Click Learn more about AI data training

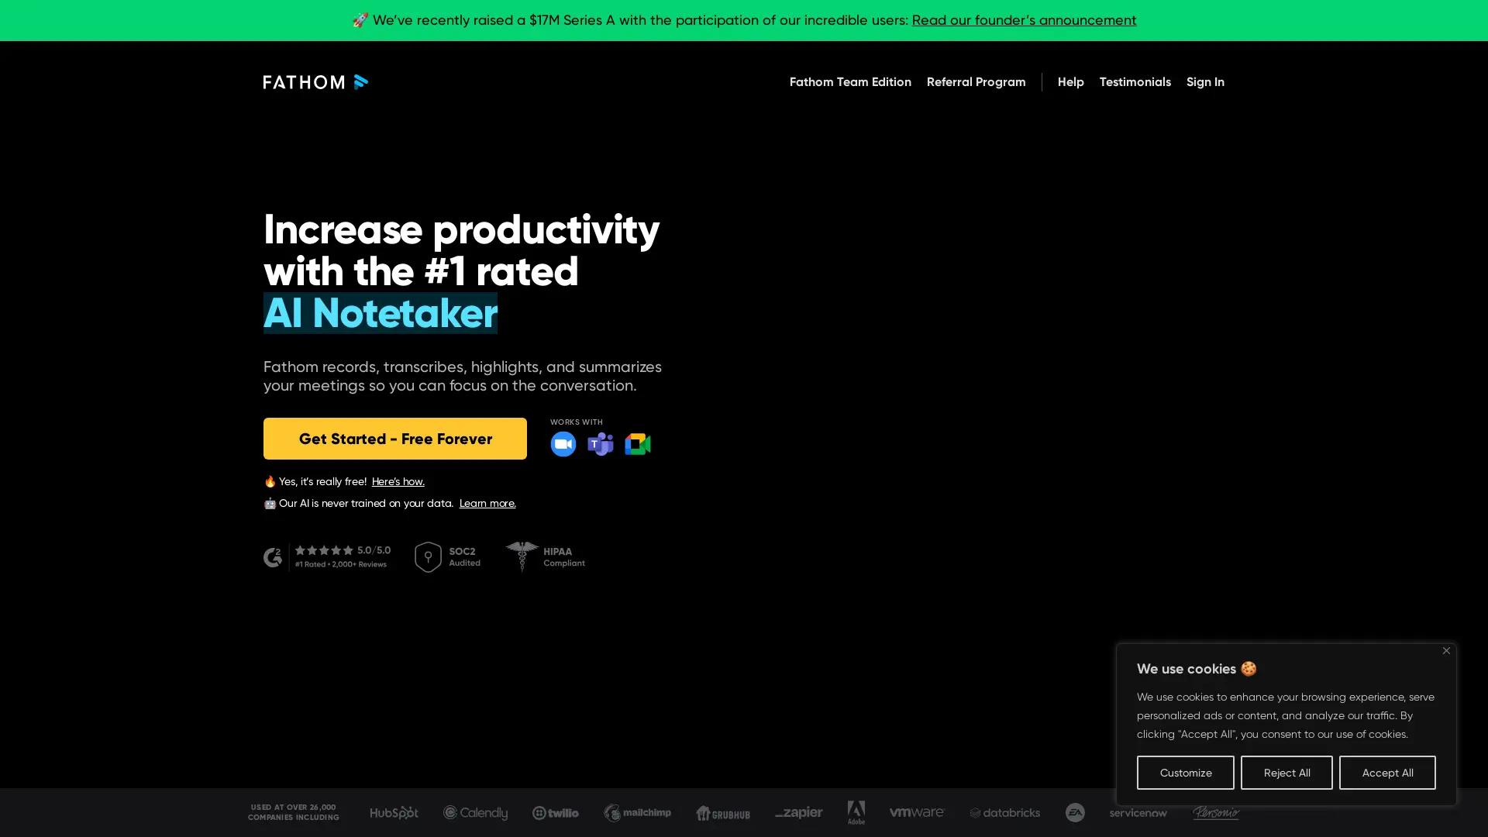[x=487, y=503]
